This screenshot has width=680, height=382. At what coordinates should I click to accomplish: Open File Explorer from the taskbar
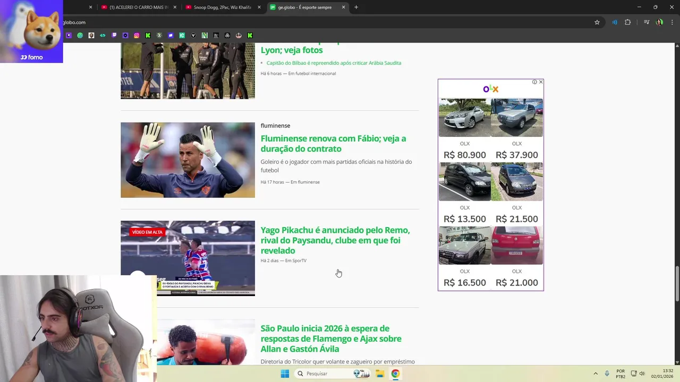pyautogui.click(x=380, y=374)
